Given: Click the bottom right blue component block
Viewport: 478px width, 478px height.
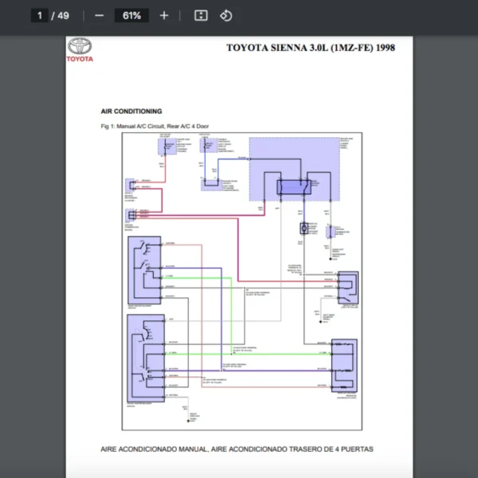Looking at the screenshot, I should [x=344, y=365].
